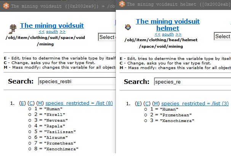Select list entry 6 = "Alraune"
This screenshot has width=231, height=164.
pos(51,137)
